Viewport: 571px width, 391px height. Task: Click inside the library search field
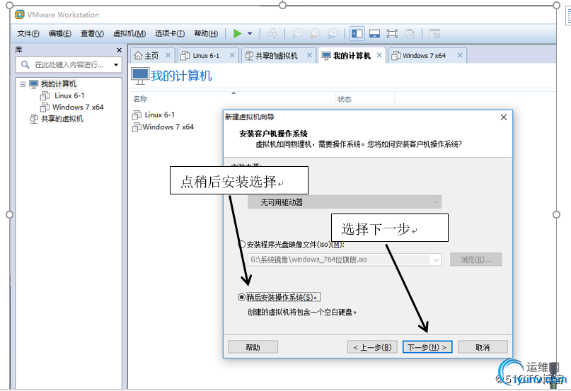tap(69, 65)
